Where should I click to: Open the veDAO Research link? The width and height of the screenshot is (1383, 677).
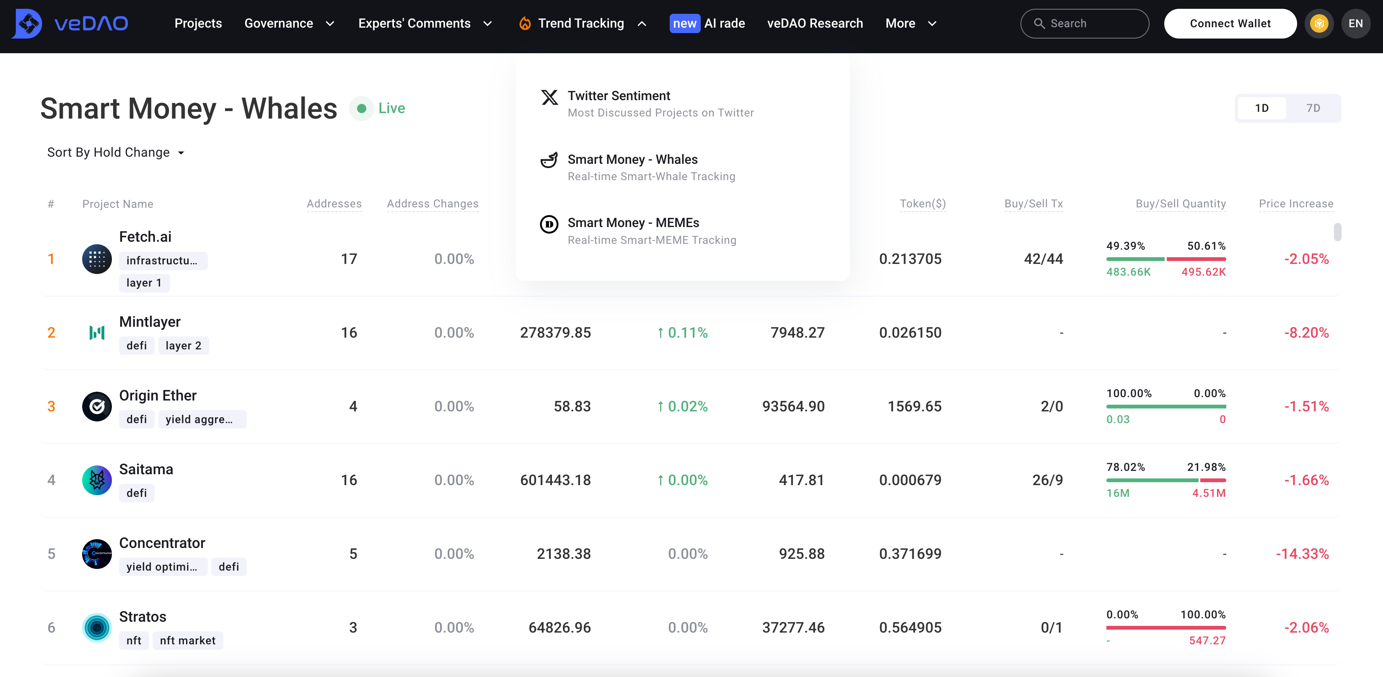[x=814, y=23]
